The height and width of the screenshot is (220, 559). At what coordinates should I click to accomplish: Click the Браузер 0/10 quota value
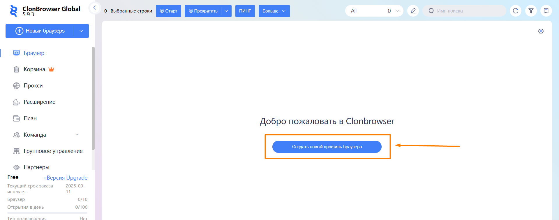pos(82,199)
